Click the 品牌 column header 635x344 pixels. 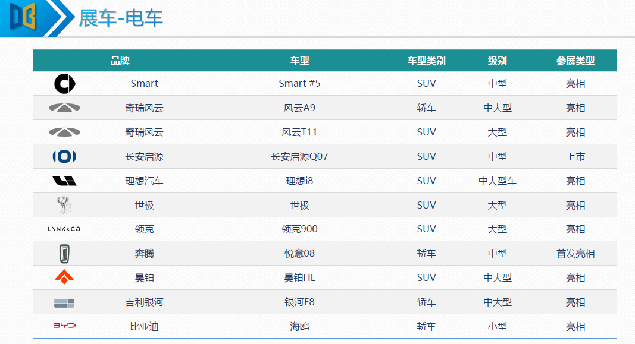(x=120, y=61)
